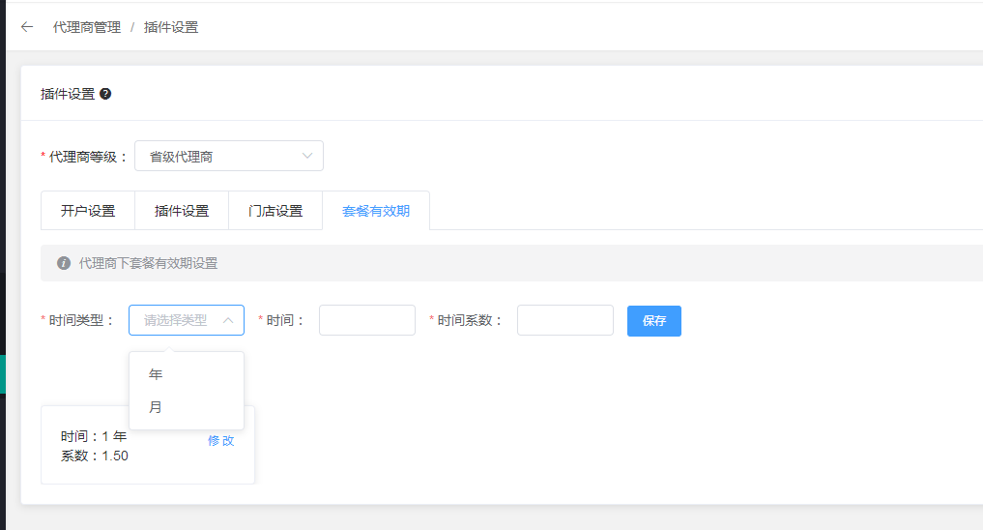
Task: Click the back arrow icon
Action: [27, 27]
